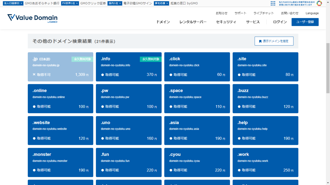Select the ドメイン menu item

click(163, 22)
